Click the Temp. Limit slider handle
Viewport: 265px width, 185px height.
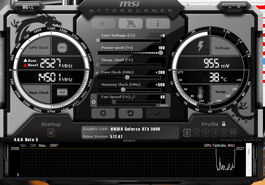(x=98, y=65)
